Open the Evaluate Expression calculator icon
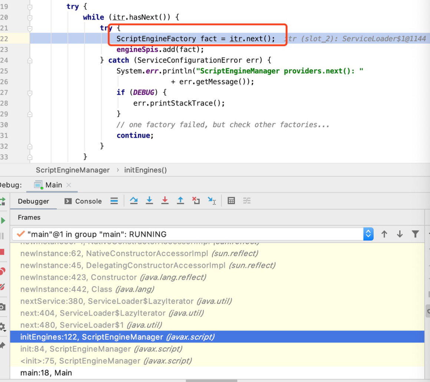 click(231, 201)
